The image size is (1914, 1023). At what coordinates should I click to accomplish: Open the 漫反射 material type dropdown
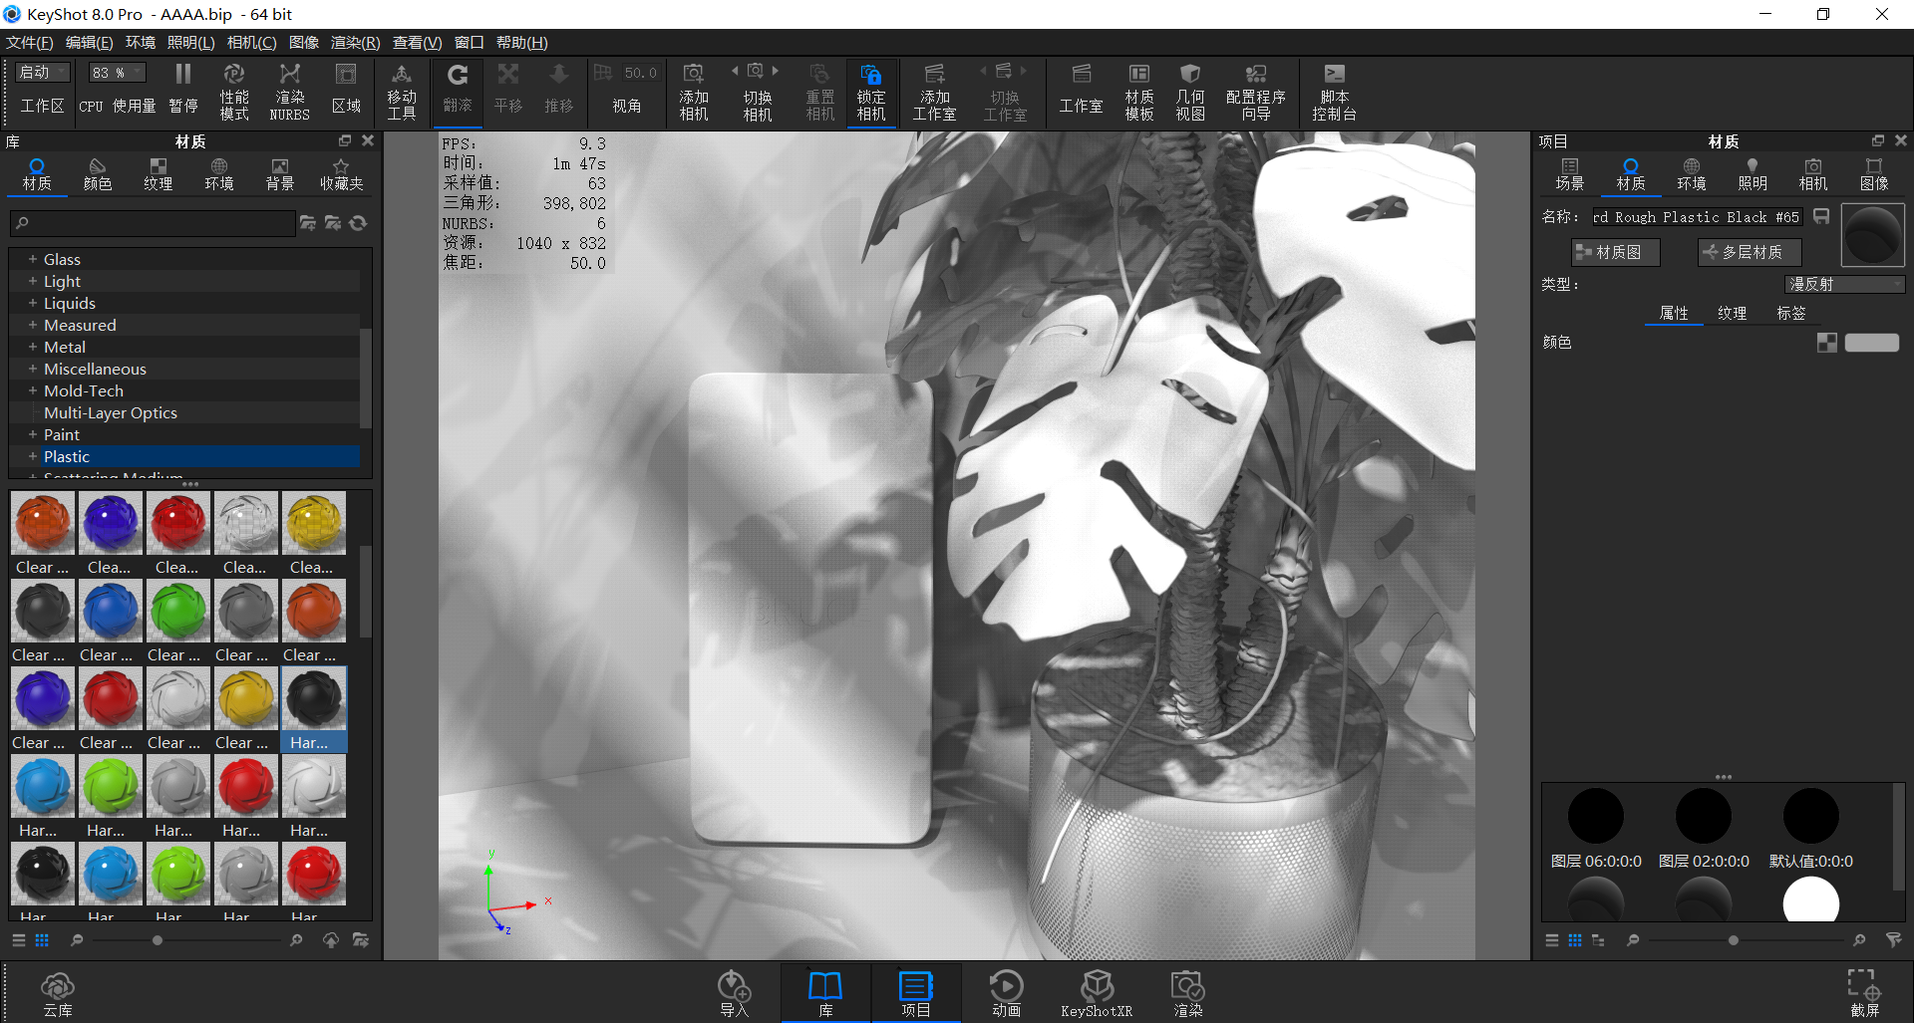click(x=1843, y=284)
